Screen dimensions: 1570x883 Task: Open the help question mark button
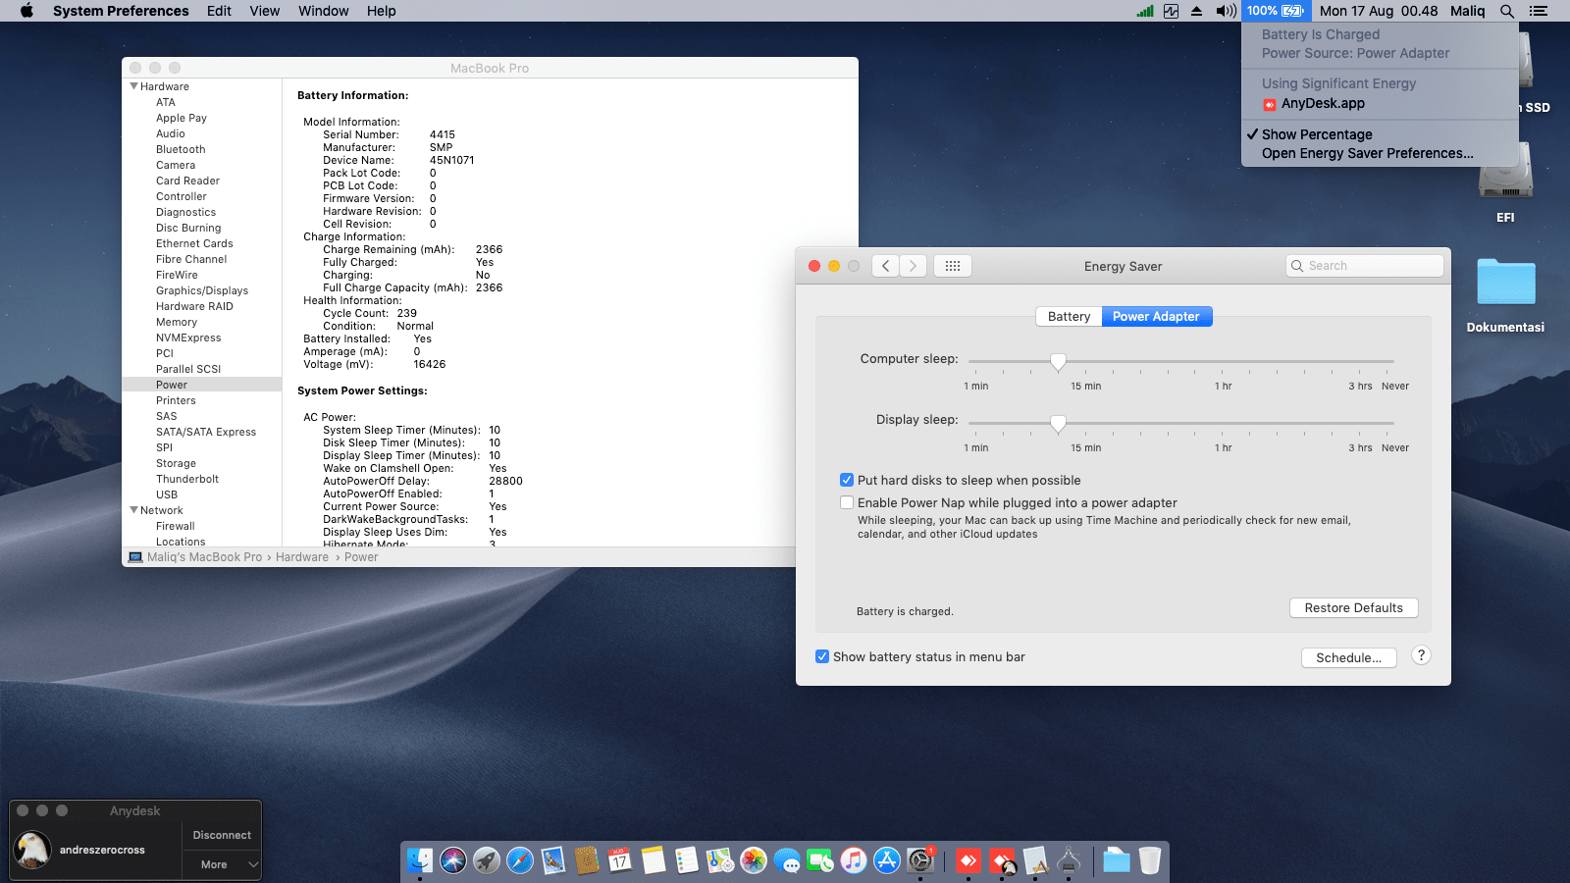click(x=1420, y=656)
